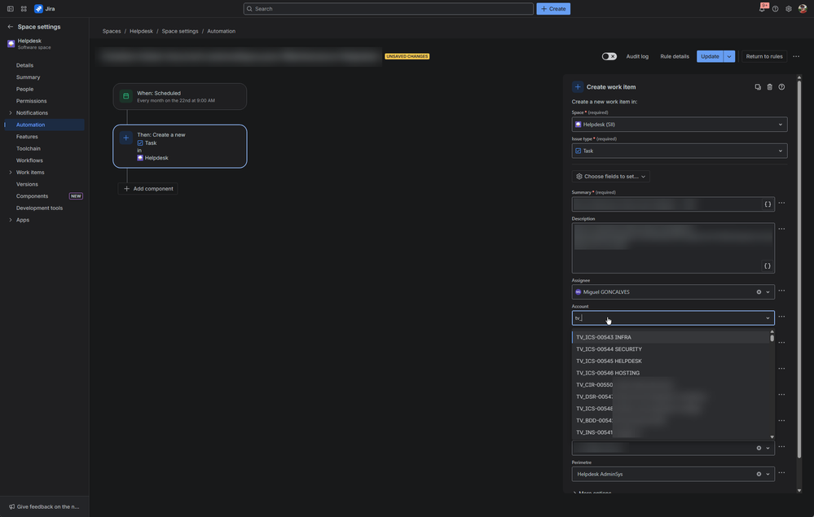The width and height of the screenshot is (814, 517).
Task: Insert smart value in Summary field
Action: click(768, 204)
